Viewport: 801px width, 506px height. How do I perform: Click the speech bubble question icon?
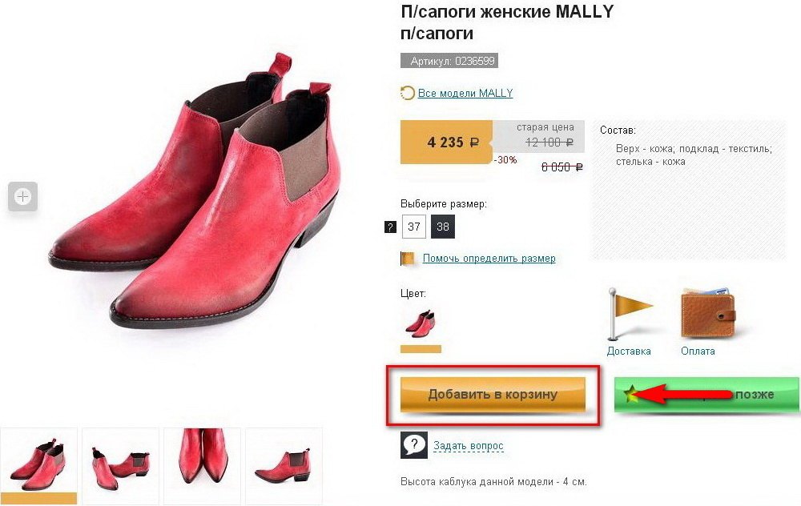(x=414, y=445)
